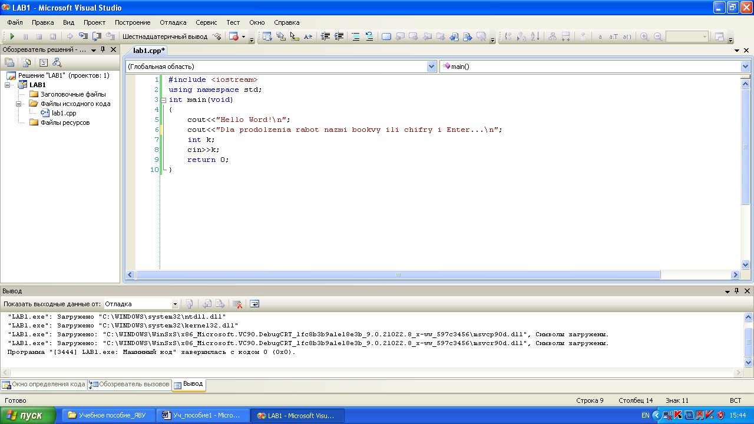Open the Построение menu
This screenshot has width=754, height=424.
(x=133, y=22)
